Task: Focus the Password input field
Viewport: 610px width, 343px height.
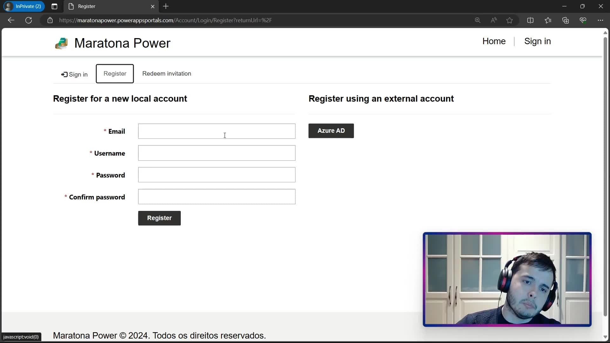Action: 217,175
